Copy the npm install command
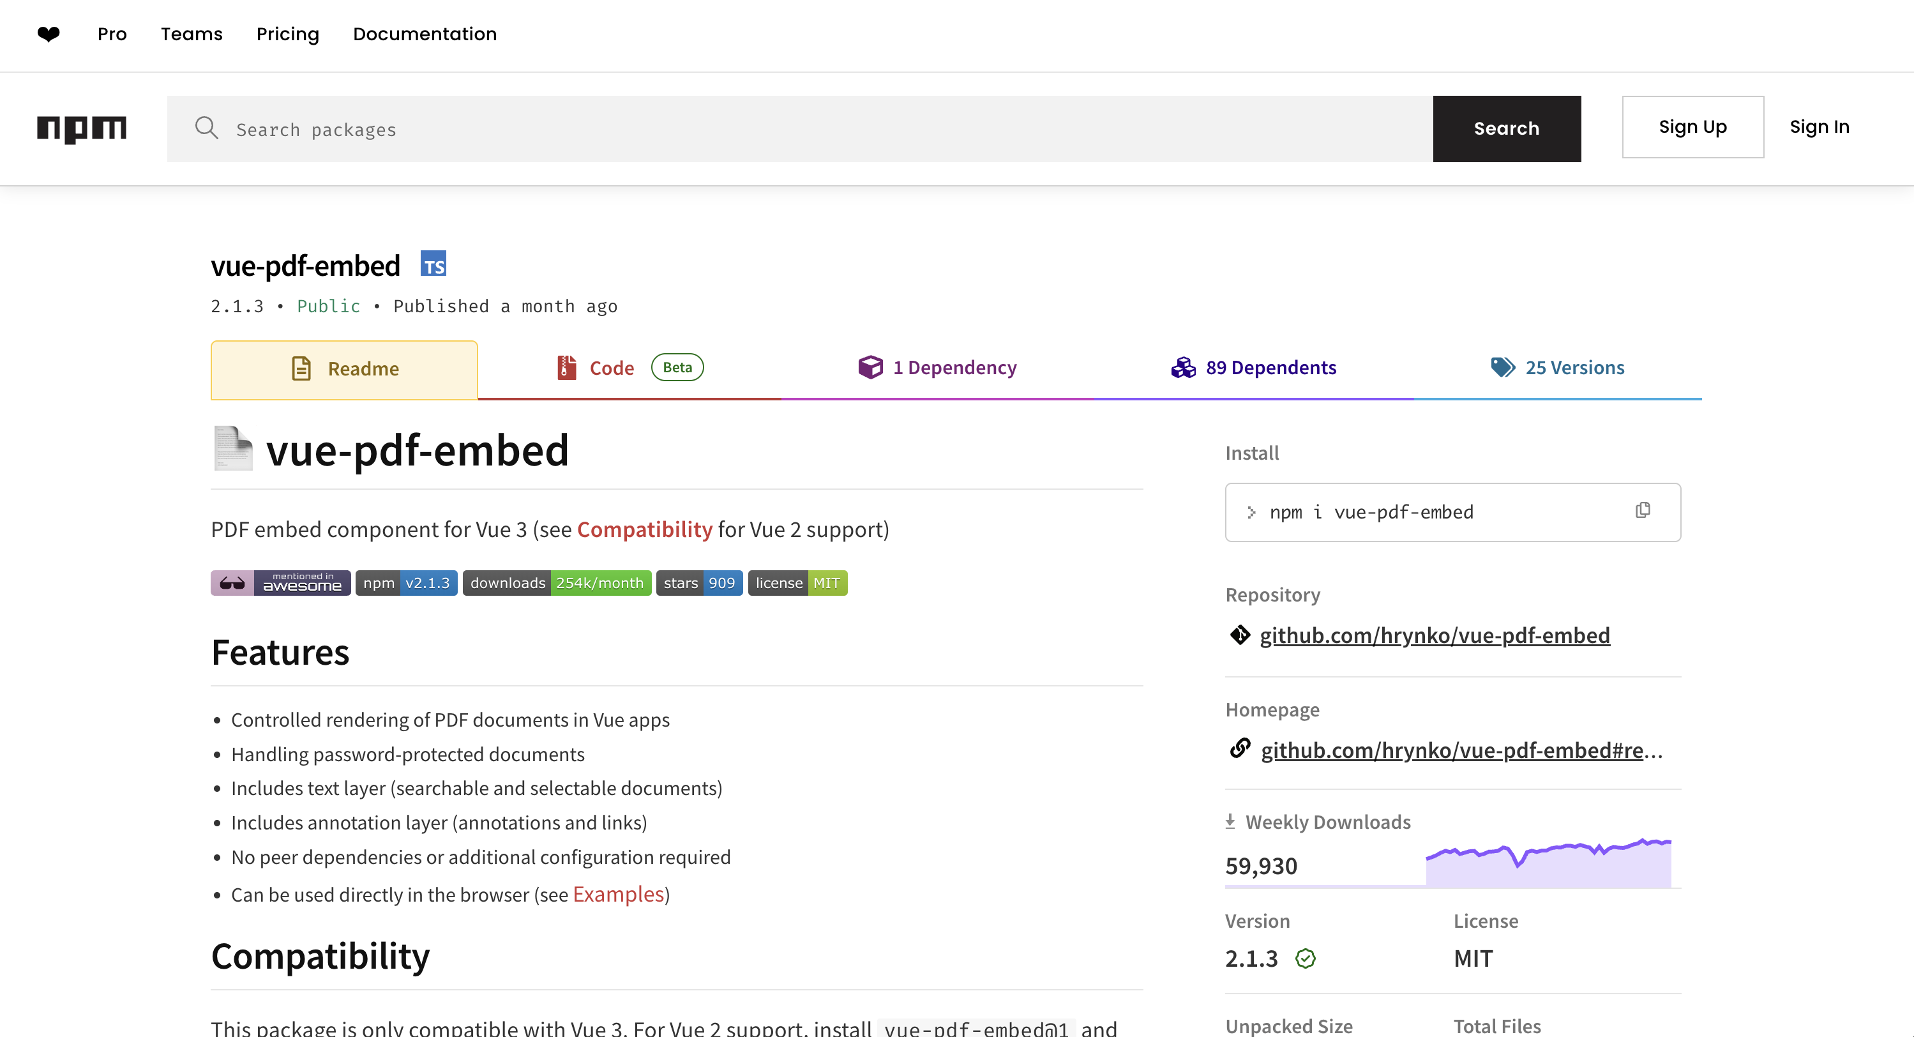1914x1037 pixels. [1643, 510]
